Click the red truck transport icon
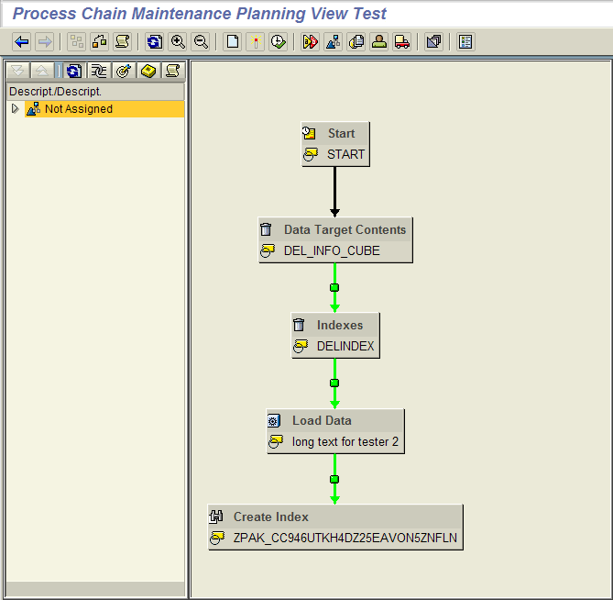The image size is (613, 600). 401,42
